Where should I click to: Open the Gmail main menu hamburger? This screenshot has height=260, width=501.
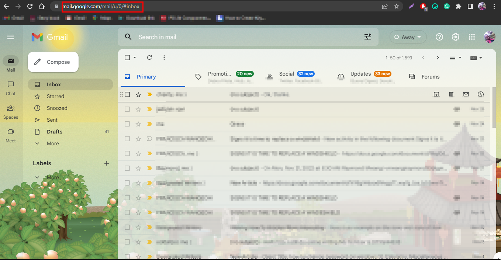click(x=11, y=37)
